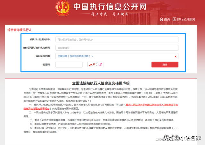Click the 执行法院范围 label

pyautogui.click(x=43, y=56)
